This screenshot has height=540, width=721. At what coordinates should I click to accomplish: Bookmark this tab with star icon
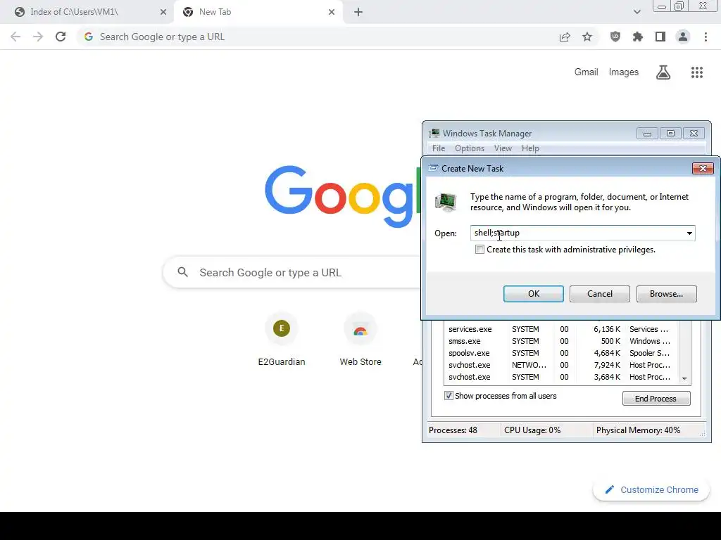(587, 37)
